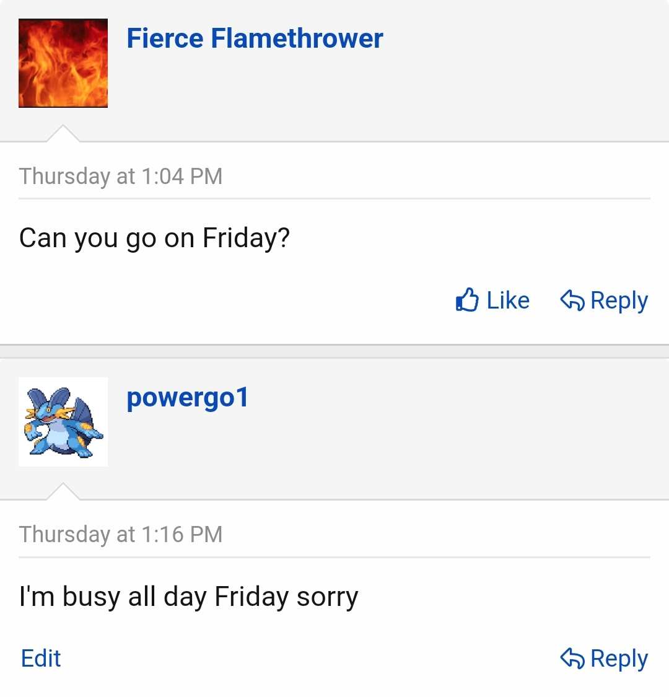
Task: Click the first post's header pointer arrow
Action: point(63,133)
